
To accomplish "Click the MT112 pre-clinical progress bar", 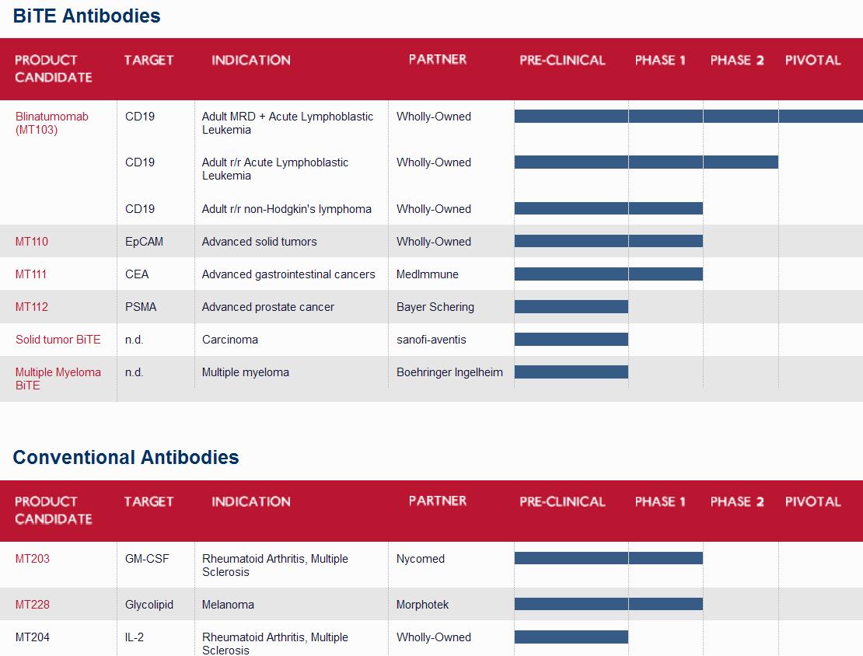I will [x=571, y=307].
